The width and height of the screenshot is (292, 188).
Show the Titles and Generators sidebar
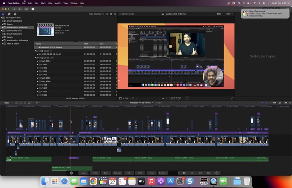pos(15,14)
